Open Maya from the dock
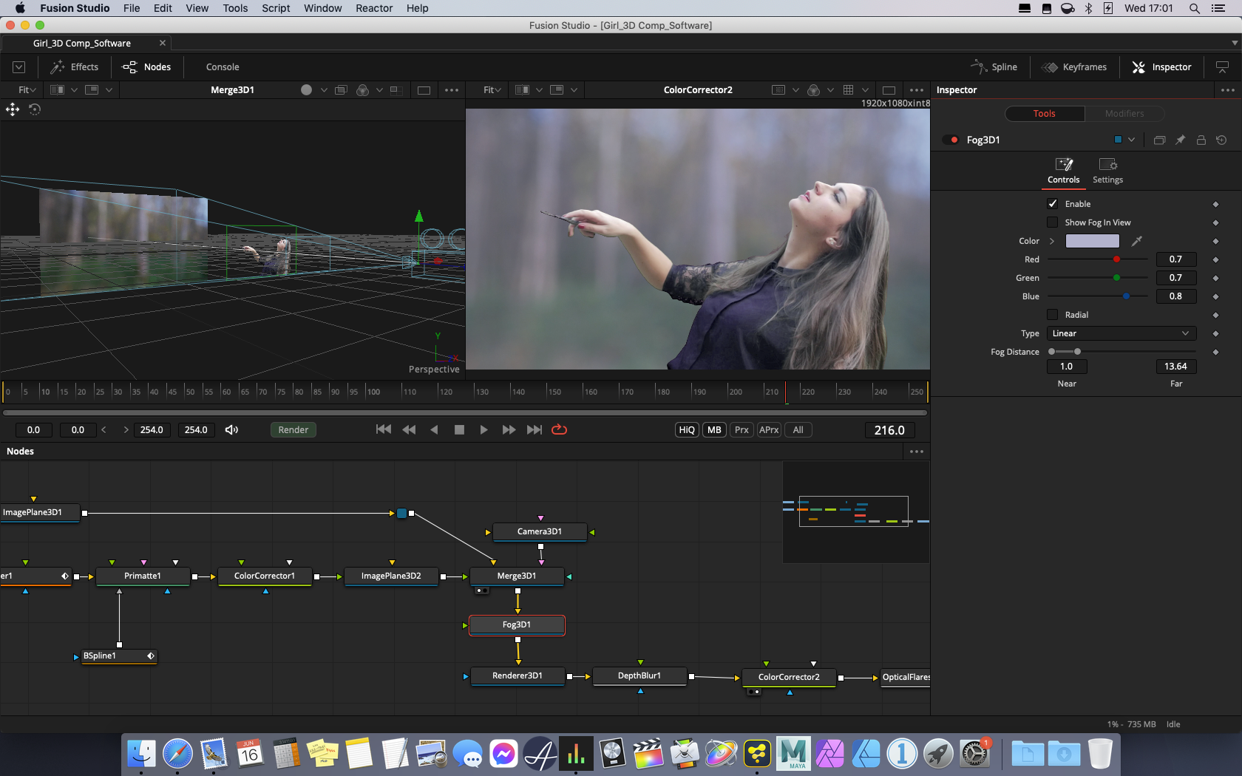This screenshot has height=776, width=1242. (793, 754)
